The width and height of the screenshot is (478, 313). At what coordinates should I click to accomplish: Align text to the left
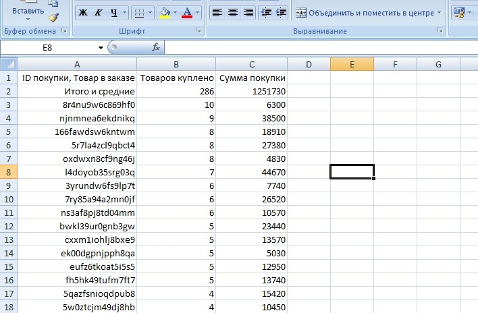point(217,13)
